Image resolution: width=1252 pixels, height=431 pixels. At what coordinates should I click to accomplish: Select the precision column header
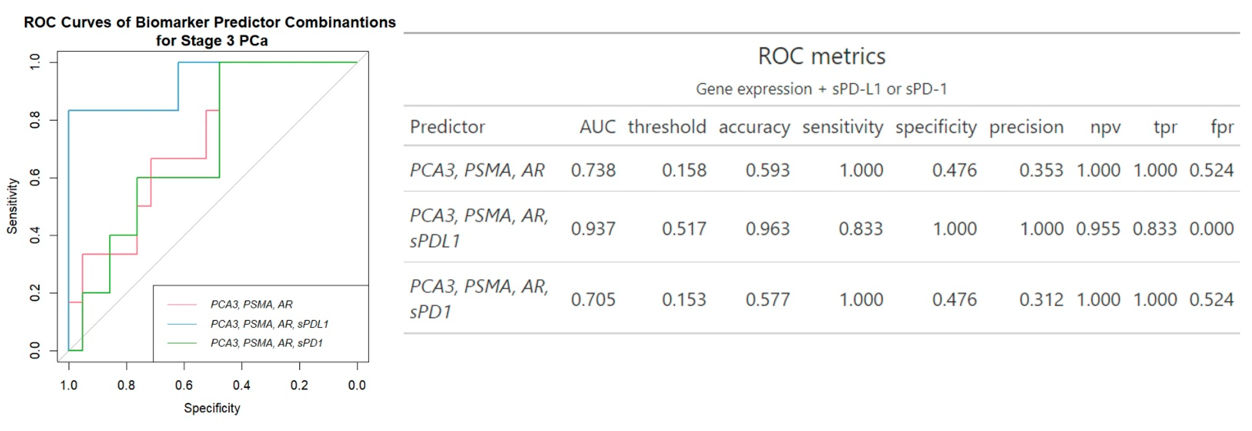[1027, 127]
